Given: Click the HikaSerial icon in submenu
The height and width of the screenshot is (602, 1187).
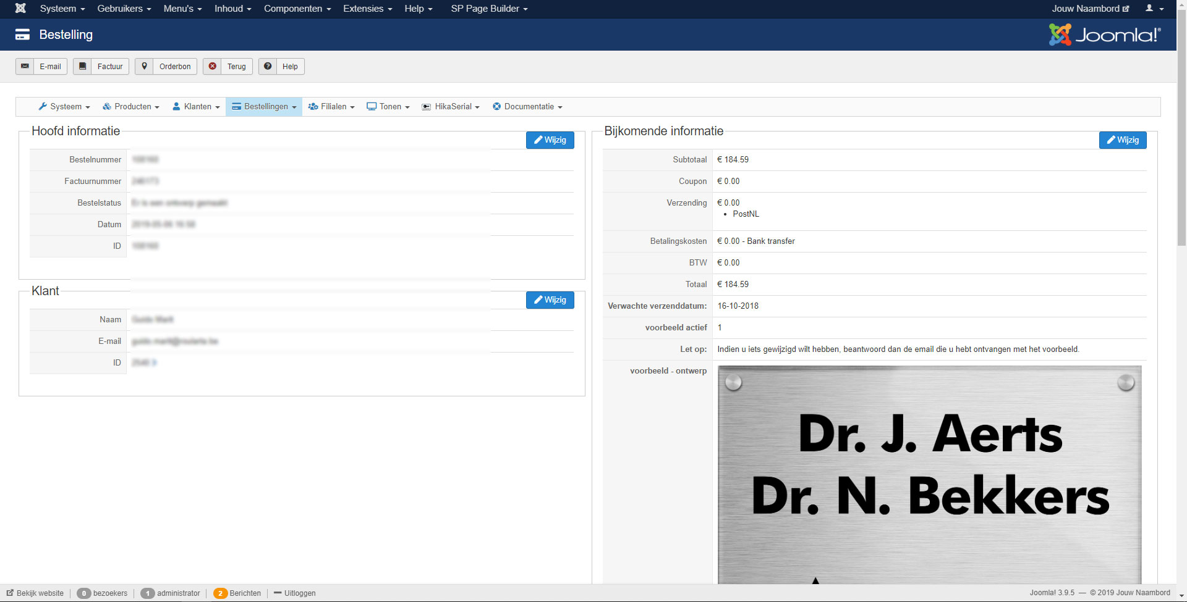Looking at the screenshot, I should coord(427,107).
